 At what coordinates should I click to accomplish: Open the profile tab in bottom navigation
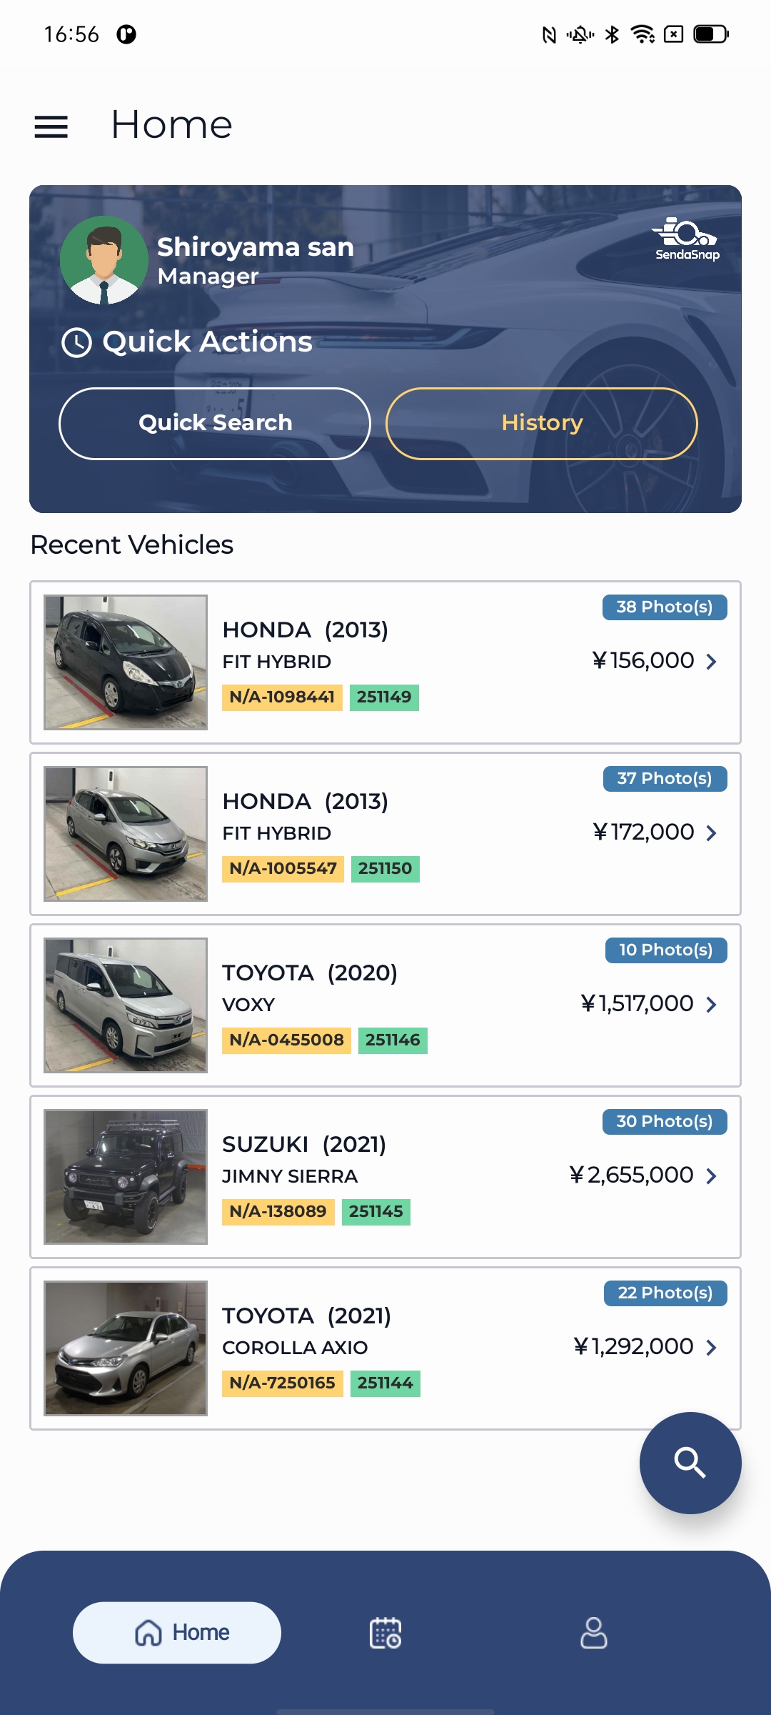coord(593,1632)
